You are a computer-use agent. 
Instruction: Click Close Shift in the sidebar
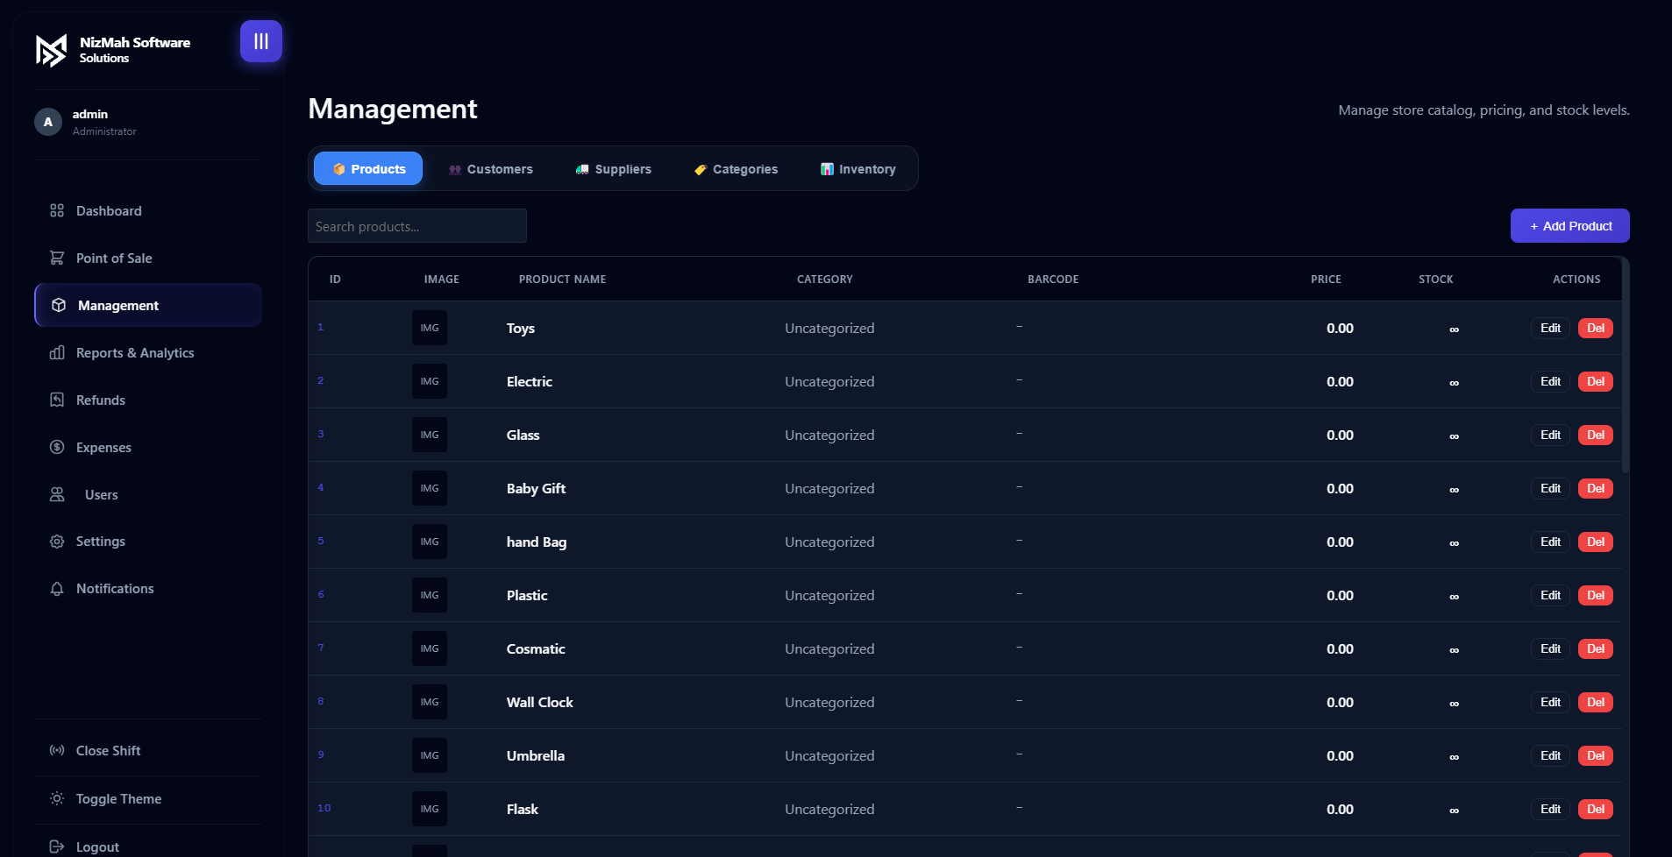[108, 750]
